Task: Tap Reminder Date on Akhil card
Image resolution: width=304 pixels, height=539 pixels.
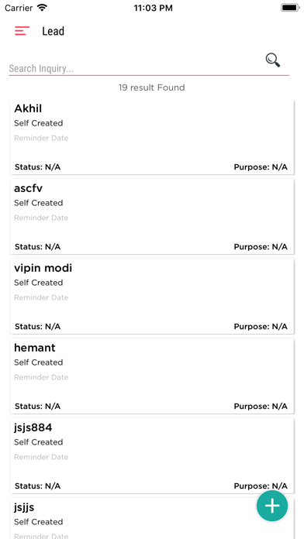Action: (41, 138)
